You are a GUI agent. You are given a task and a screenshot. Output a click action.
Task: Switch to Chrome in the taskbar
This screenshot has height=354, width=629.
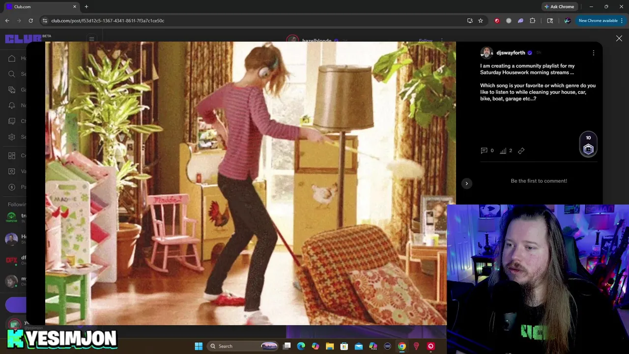pyautogui.click(x=402, y=346)
